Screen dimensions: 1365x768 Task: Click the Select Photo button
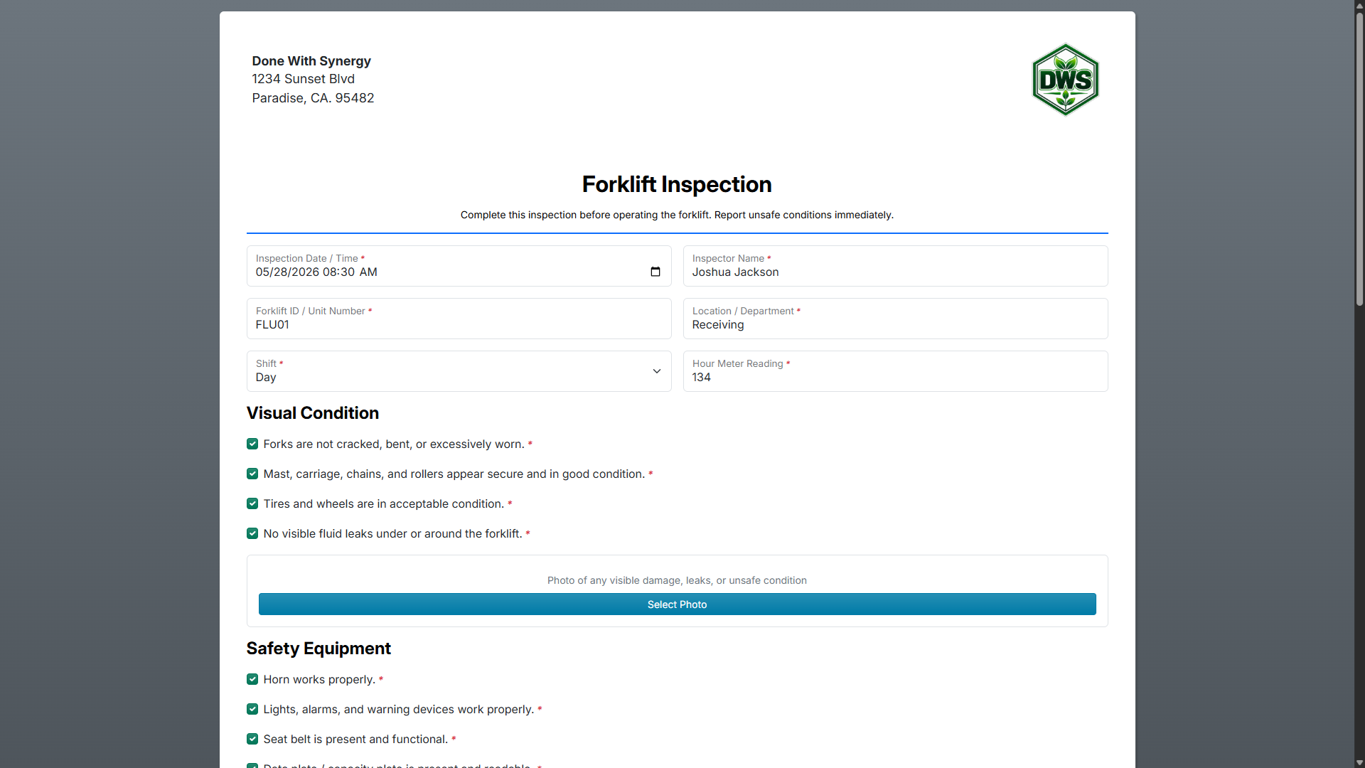[x=677, y=604]
